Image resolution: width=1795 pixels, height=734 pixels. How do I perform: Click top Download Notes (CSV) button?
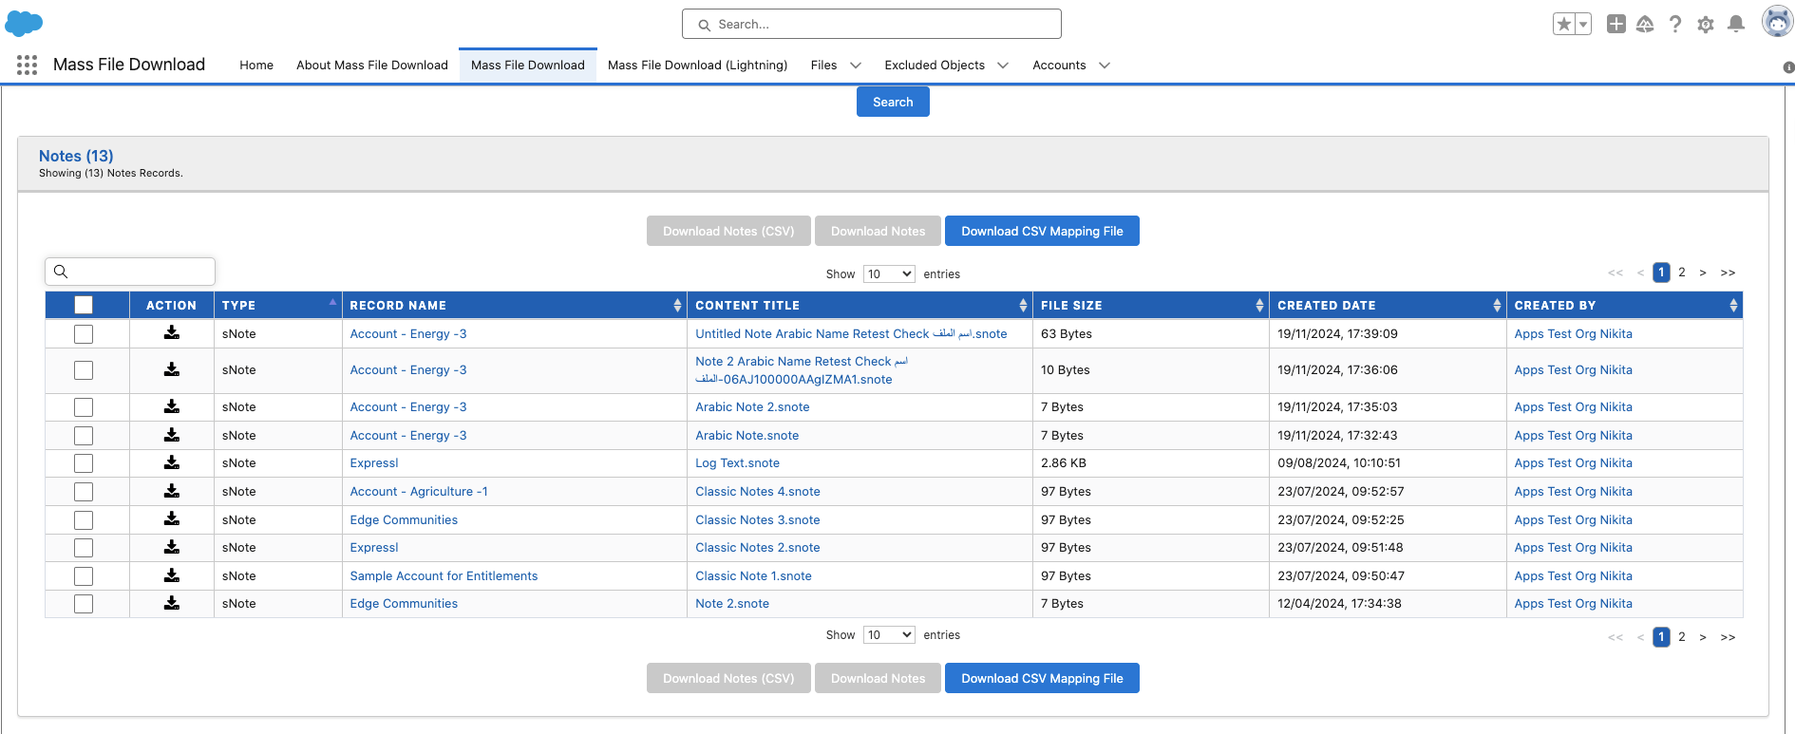728,231
